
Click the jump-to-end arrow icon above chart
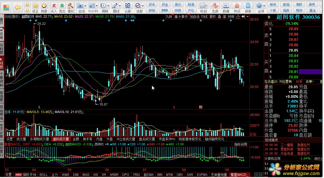tap(243, 17)
